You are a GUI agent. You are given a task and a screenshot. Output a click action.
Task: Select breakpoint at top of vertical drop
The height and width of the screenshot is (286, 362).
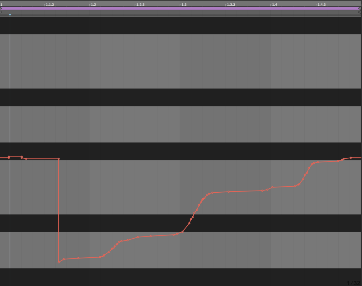pos(59,159)
